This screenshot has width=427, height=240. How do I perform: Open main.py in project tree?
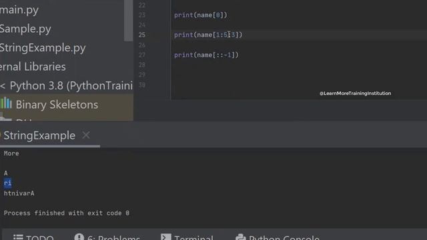(x=19, y=10)
